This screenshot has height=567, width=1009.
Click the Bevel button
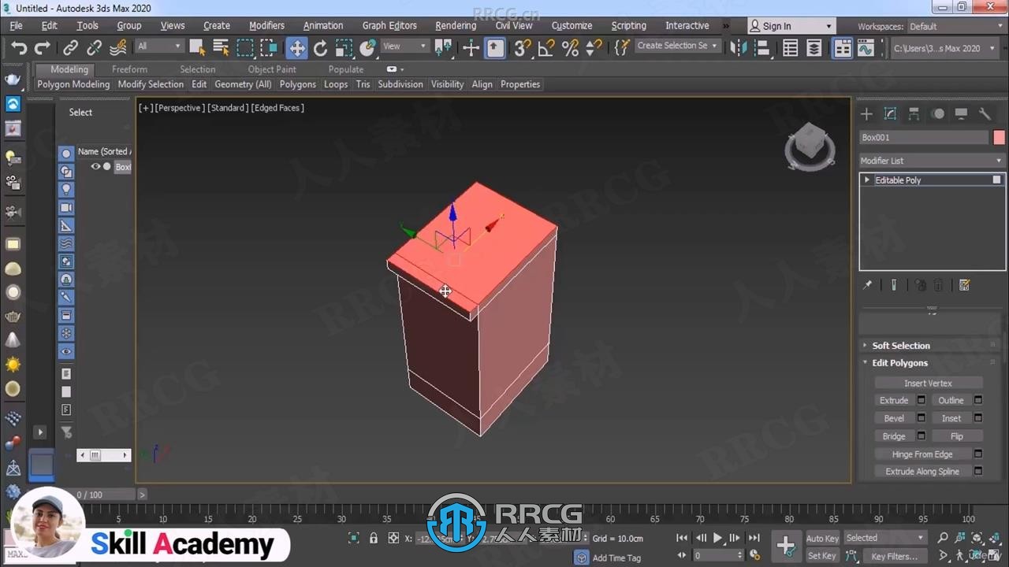894,418
